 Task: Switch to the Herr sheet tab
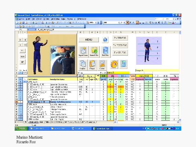point(41,122)
